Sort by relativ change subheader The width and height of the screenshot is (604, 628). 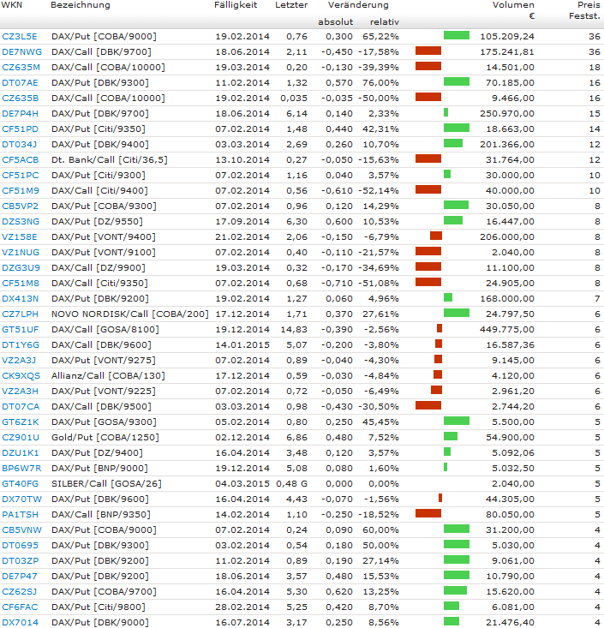pyautogui.click(x=385, y=22)
